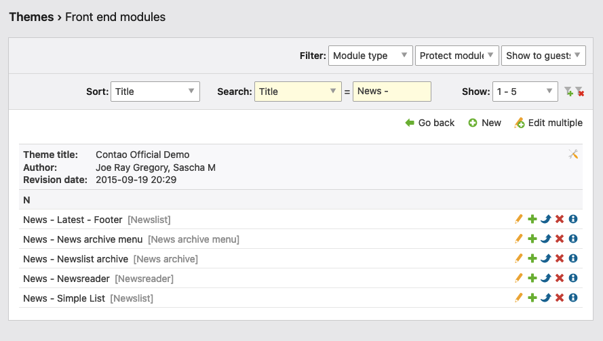Edit the News - Newsreader module
This screenshot has height=341, width=603.
point(519,278)
